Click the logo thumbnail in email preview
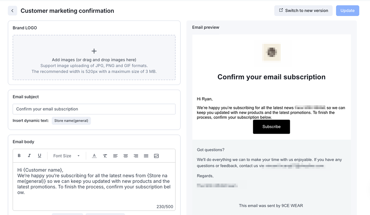The height and width of the screenshot is (215, 370). pyautogui.click(x=272, y=52)
